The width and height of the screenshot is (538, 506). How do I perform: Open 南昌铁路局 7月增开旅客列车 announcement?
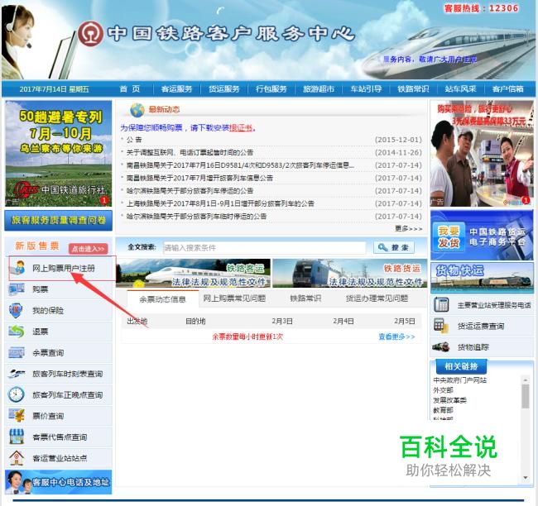click(x=199, y=178)
